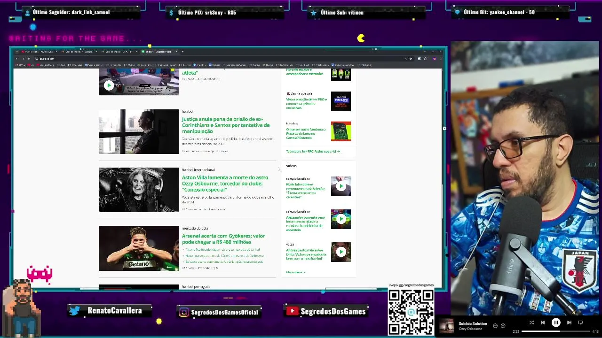Image resolution: width=602 pixels, height=338 pixels.
Task: Click the 'futebol internacional' category label
Action: (198, 170)
